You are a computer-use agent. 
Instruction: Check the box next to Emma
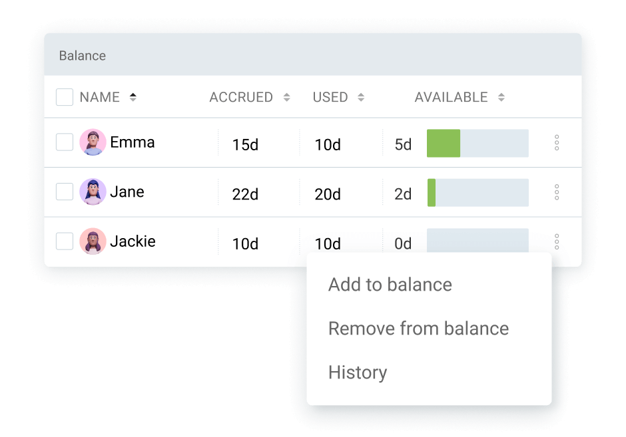65,142
